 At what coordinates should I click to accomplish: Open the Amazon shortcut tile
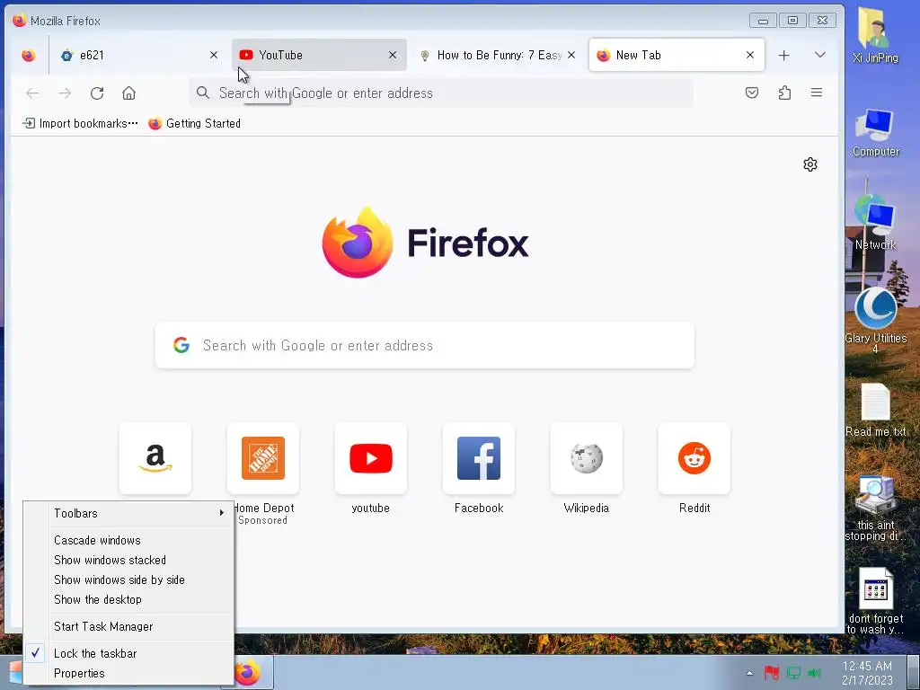click(155, 458)
